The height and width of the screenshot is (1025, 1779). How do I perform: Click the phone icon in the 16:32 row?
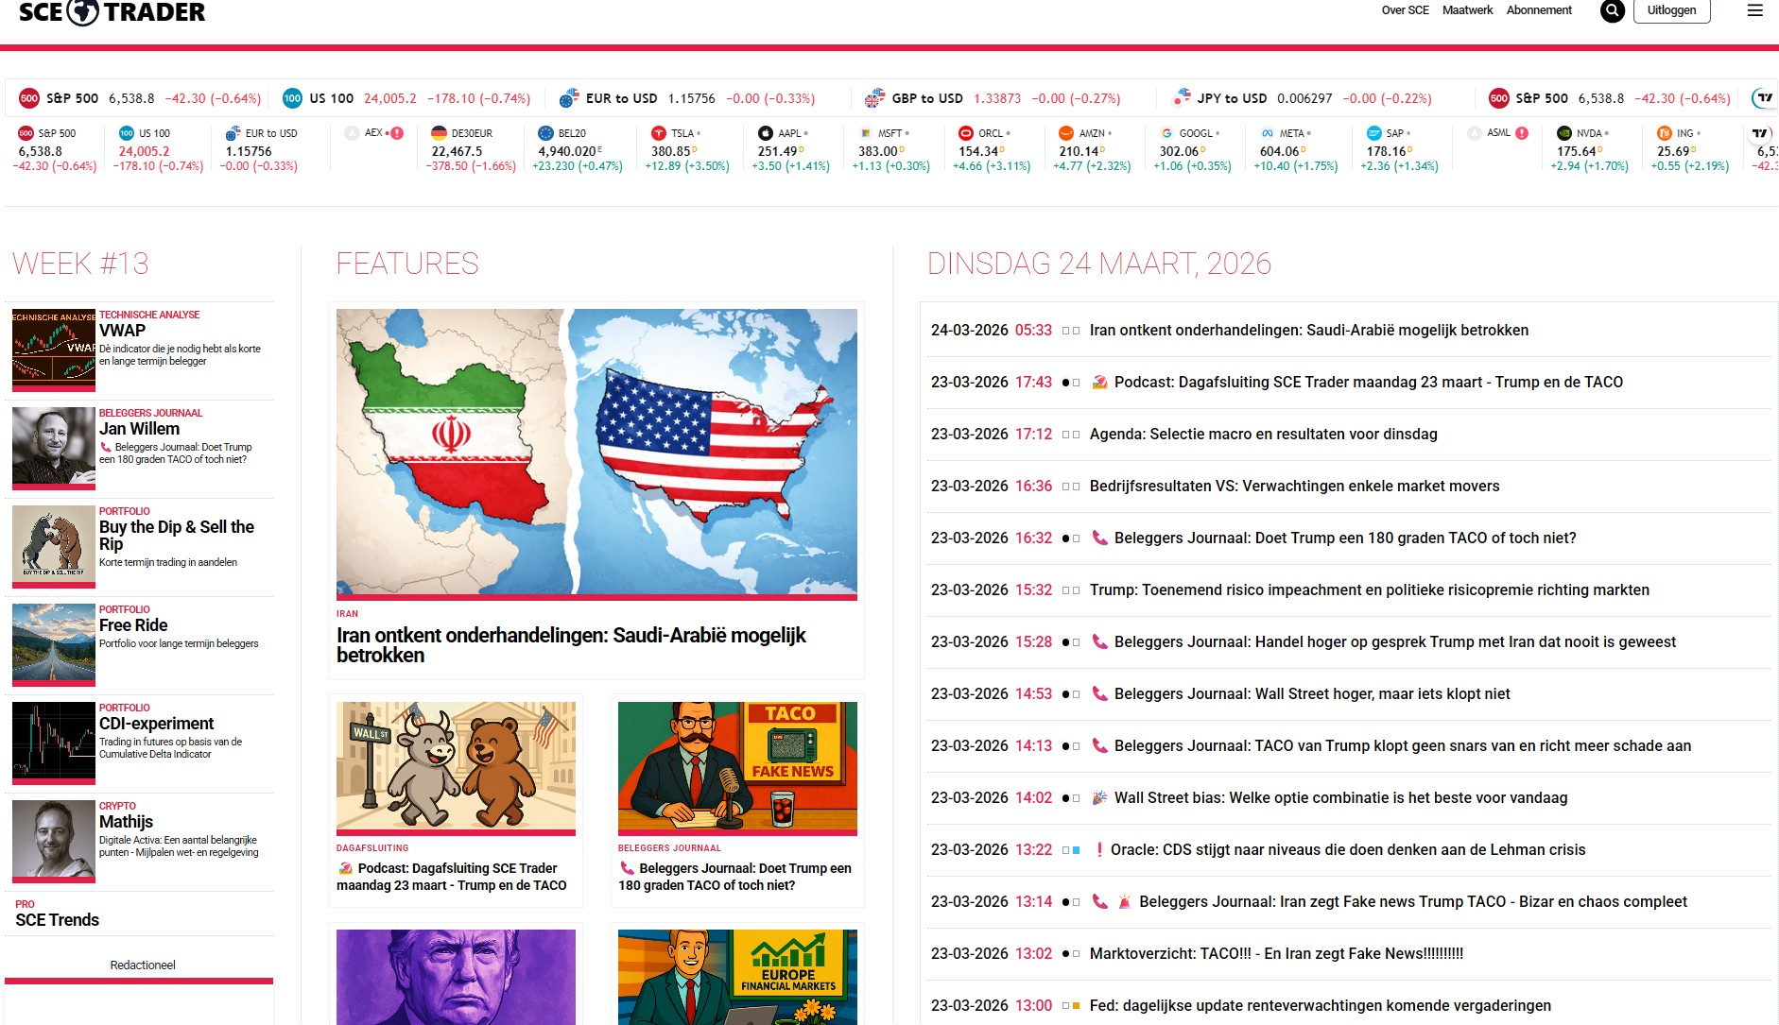pos(1099,538)
